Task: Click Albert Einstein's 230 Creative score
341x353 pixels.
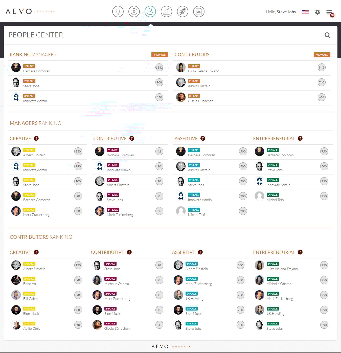Action: pos(78,151)
